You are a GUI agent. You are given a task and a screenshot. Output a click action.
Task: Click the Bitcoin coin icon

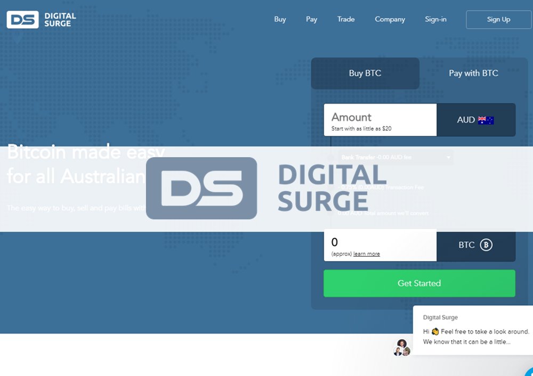(486, 245)
